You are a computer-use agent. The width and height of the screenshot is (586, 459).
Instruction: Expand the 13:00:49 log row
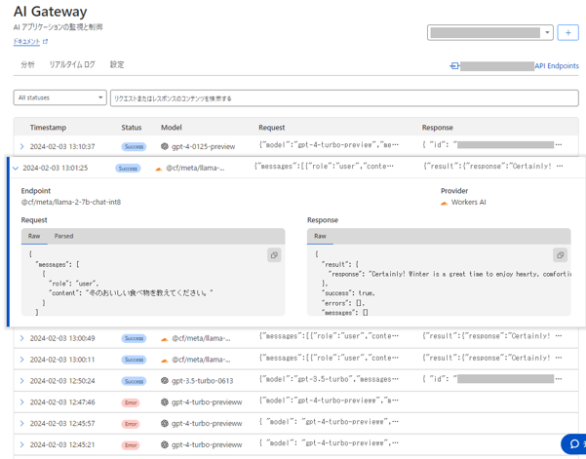[x=21, y=338]
